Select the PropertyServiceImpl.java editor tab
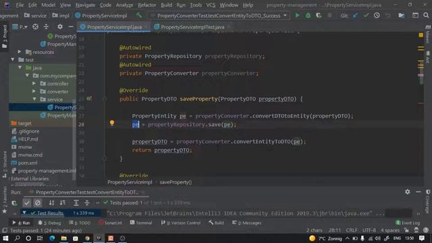This screenshot has width=432, height=243. (x=114, y=27)
